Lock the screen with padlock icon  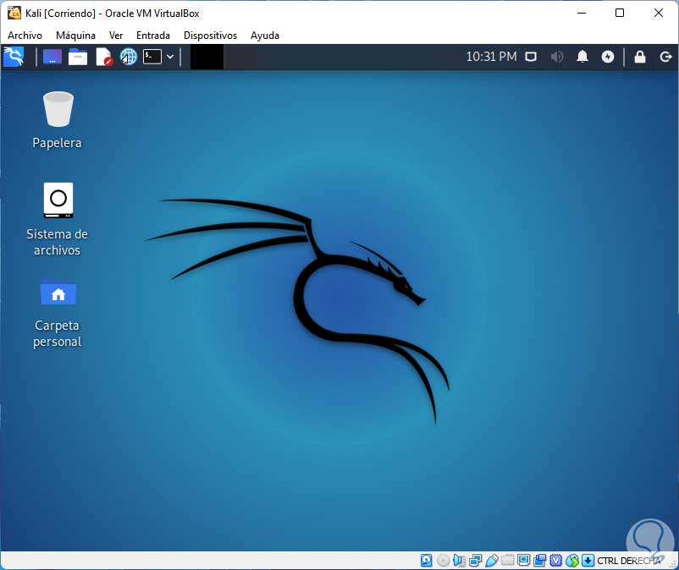[x=640, y=57]
